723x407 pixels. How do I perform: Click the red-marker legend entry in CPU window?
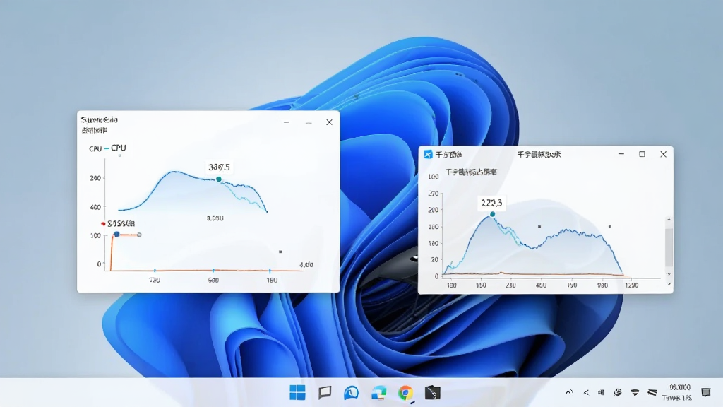(x=118, y=224)
